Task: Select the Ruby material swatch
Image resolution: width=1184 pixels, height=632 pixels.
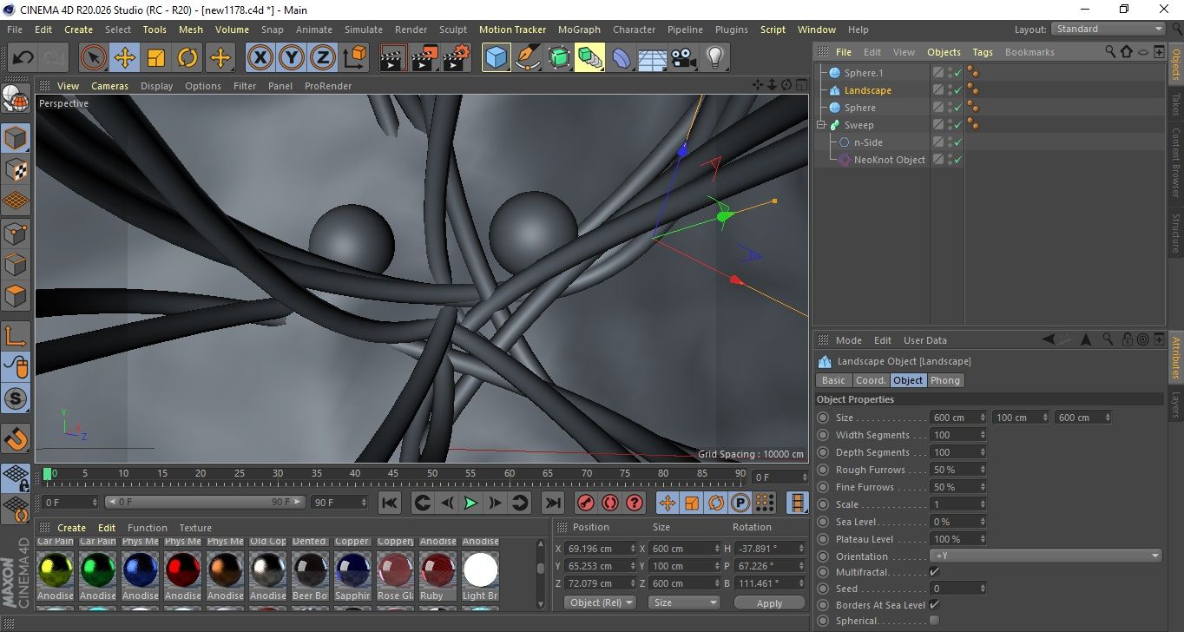Action: coord(437,570)
